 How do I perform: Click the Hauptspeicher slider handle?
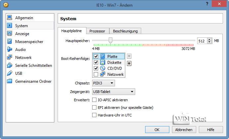tap(110, 40)
